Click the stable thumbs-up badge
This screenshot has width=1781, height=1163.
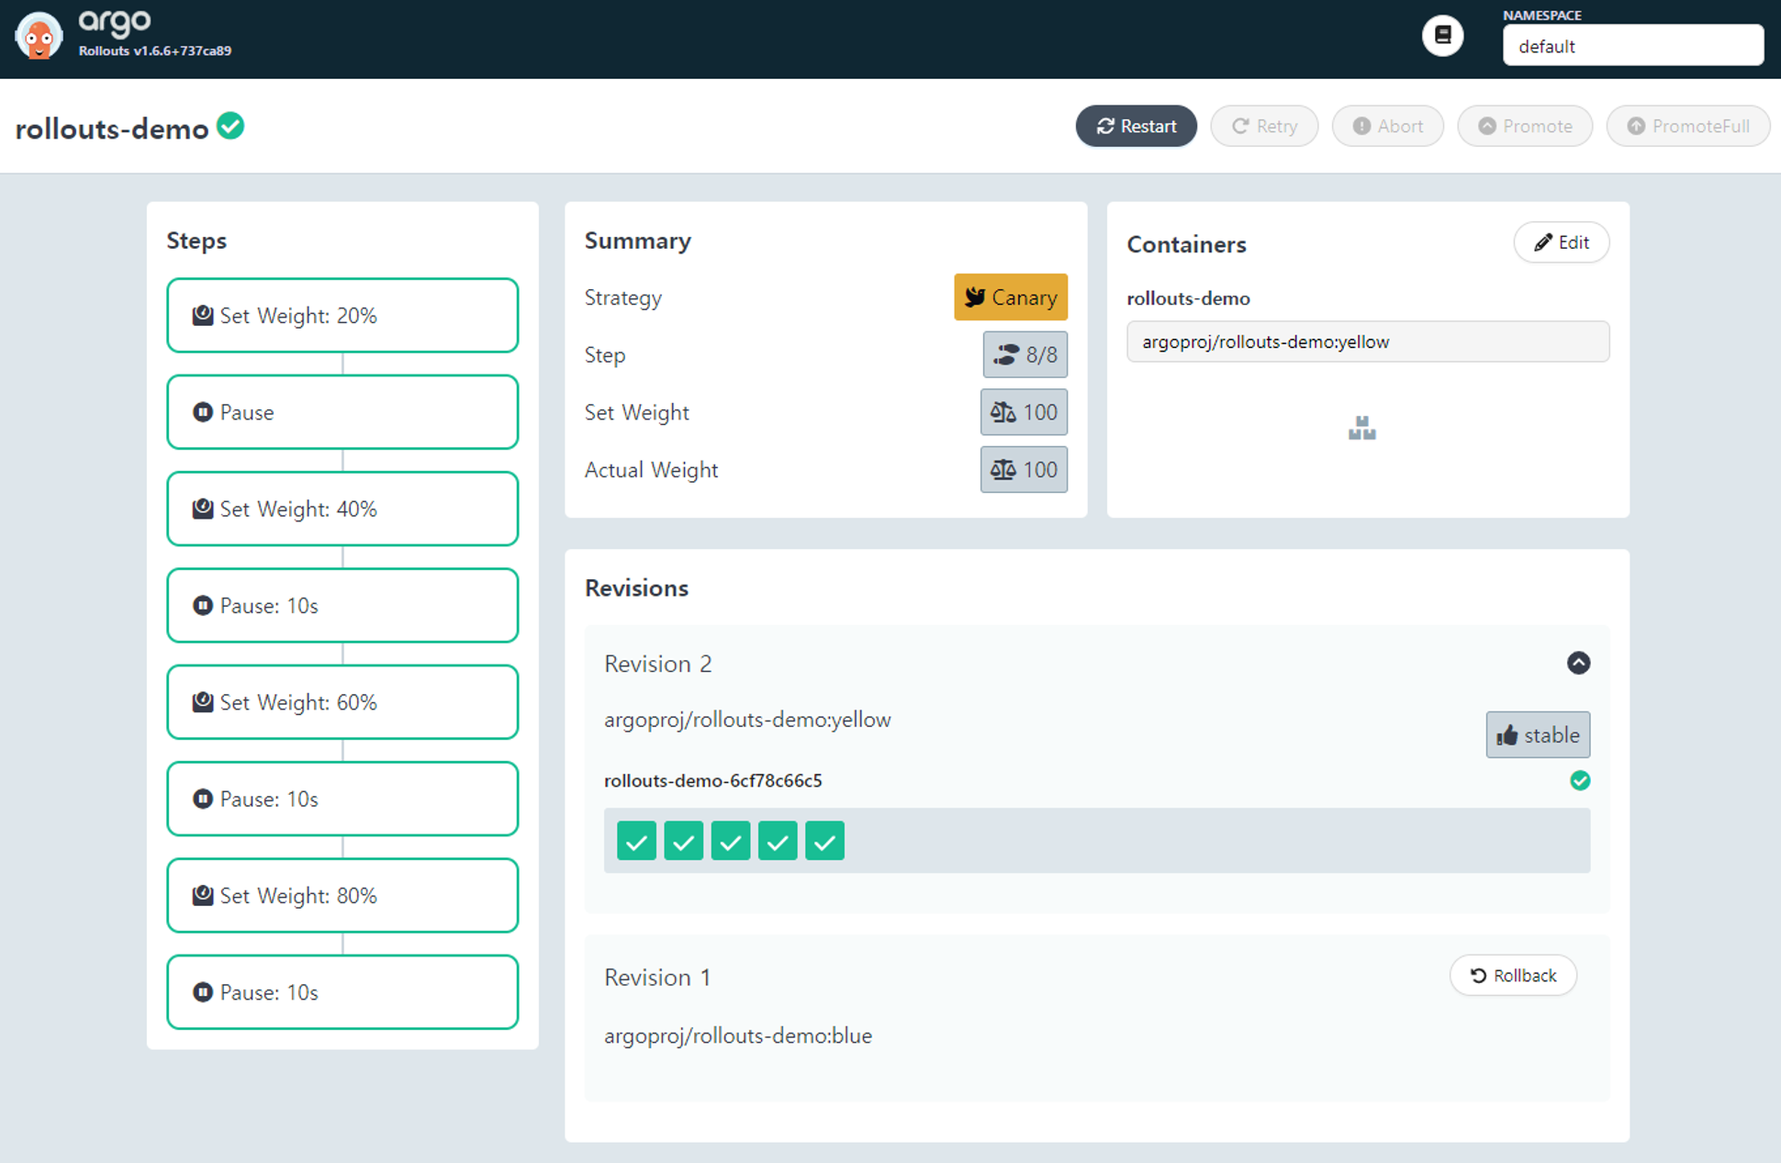pyautogui.click(x=1537, y=734)
